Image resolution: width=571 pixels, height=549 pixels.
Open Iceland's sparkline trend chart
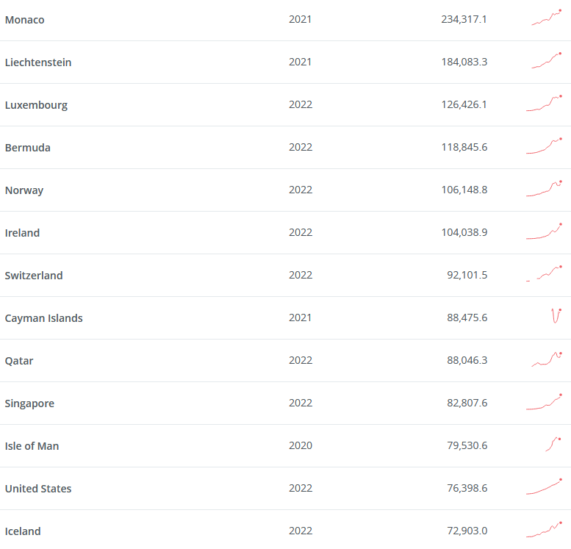pyautogui.click(x=544, y=530)
